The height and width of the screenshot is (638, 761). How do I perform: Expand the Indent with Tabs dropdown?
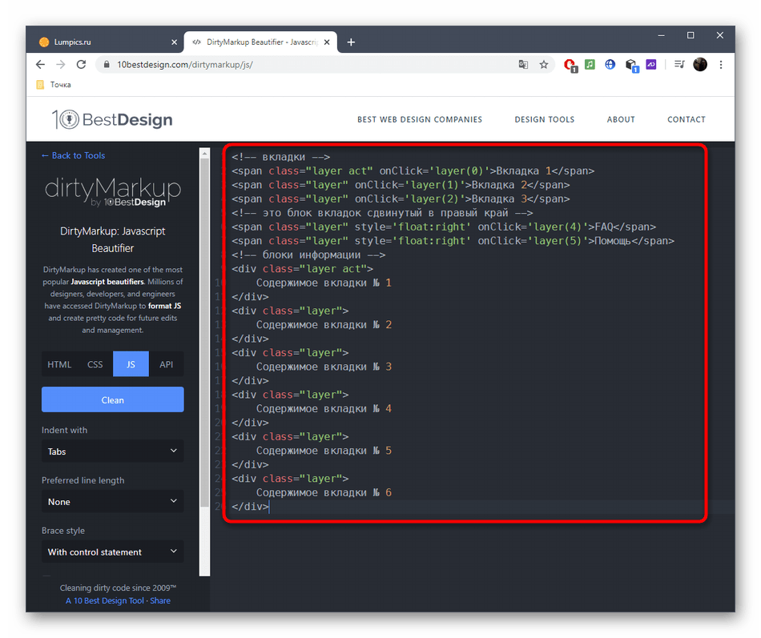click(x=112, y=451)
